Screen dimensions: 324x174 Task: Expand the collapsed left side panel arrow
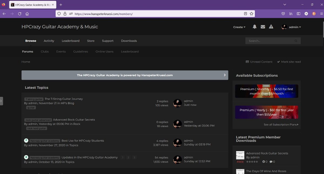coord(1,101)
